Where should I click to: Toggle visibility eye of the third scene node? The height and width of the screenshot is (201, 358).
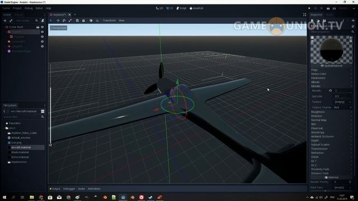(43, 37)
